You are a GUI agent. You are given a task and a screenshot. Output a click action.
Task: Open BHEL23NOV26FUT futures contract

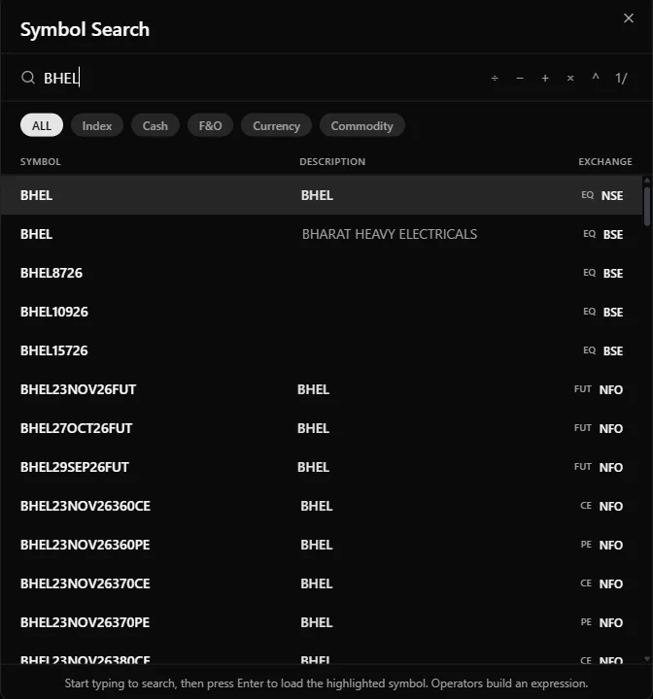[322, 389]
